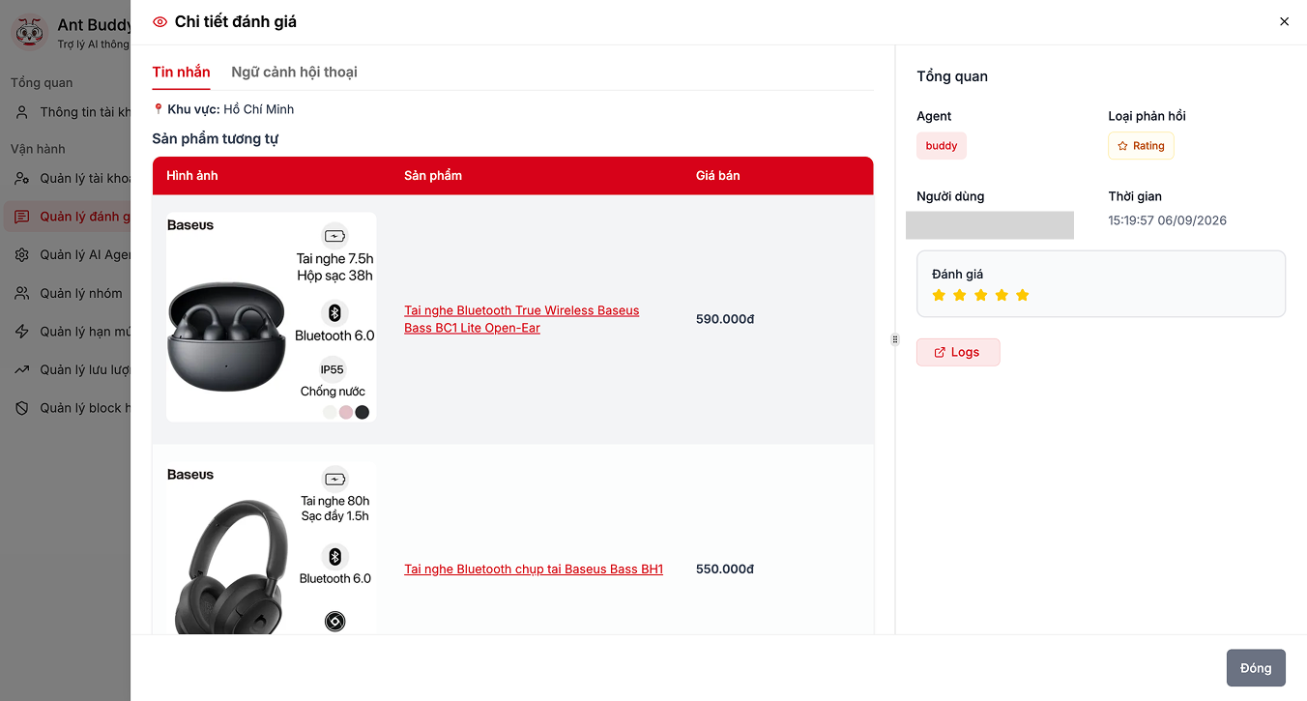This screenshot has height=701, width=1307.
Task: Click the lightning icon for Quản lý hạn mức
Action: [x=22, y=332]
